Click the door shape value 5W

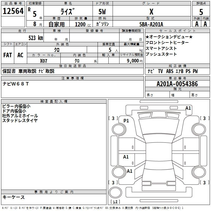point(102,12)
